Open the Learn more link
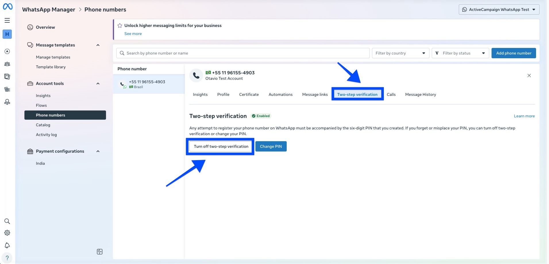The width and height of the screenshot is (549, 264). pyautogui.click(x=524, y=116)
